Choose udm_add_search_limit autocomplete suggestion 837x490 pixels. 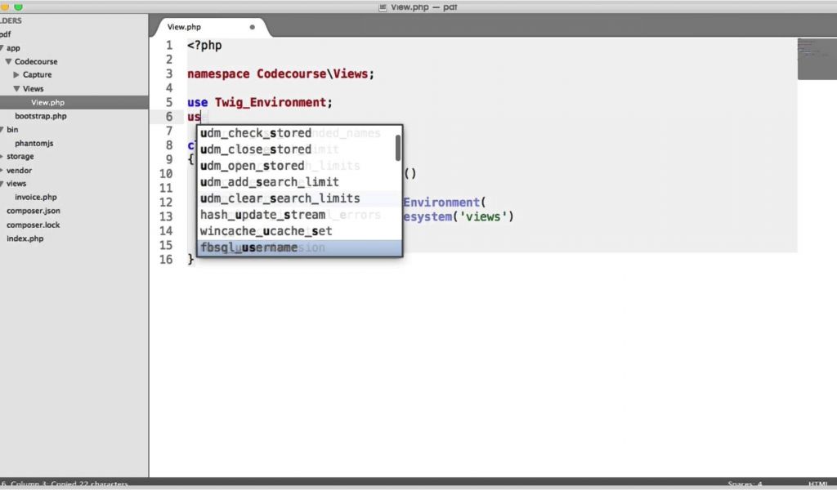[x=299, y=182]
